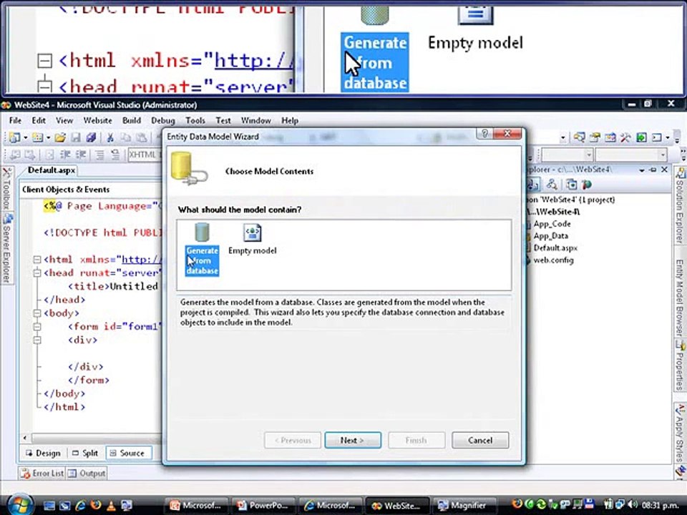Click the volume speaker tray icon

[x=632, y=504]
